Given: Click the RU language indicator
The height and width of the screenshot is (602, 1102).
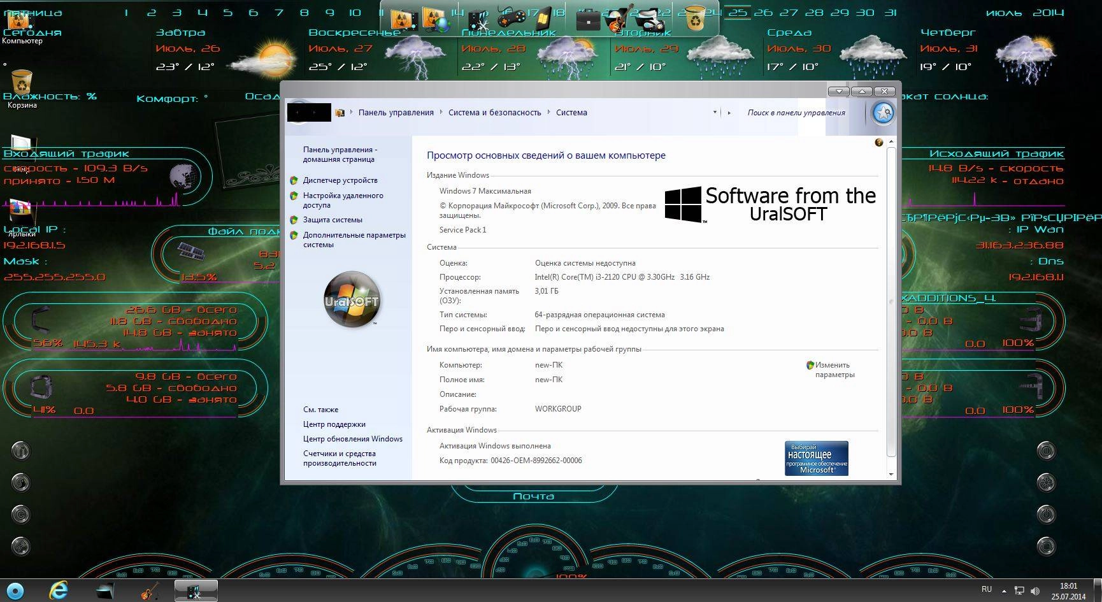Looking at the screenshot, I should pyautogui.click(x=987, y=589).
